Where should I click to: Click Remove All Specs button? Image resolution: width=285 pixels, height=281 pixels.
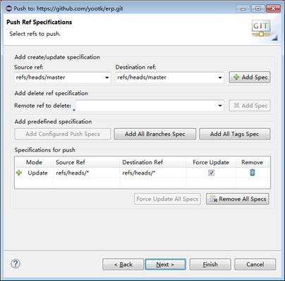(238, 199)
